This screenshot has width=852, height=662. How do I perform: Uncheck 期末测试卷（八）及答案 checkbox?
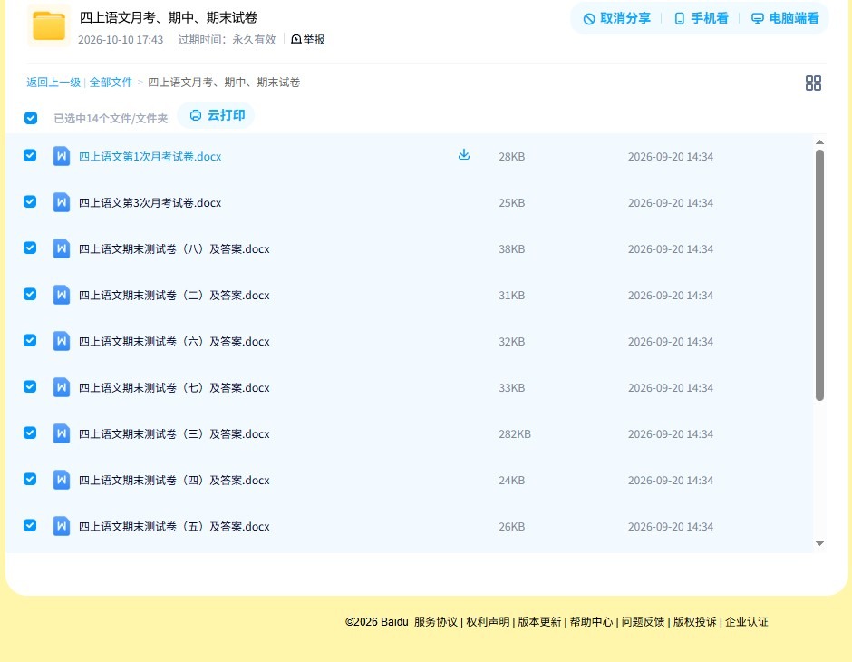(30, 248)
